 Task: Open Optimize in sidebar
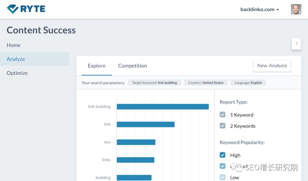17,73
